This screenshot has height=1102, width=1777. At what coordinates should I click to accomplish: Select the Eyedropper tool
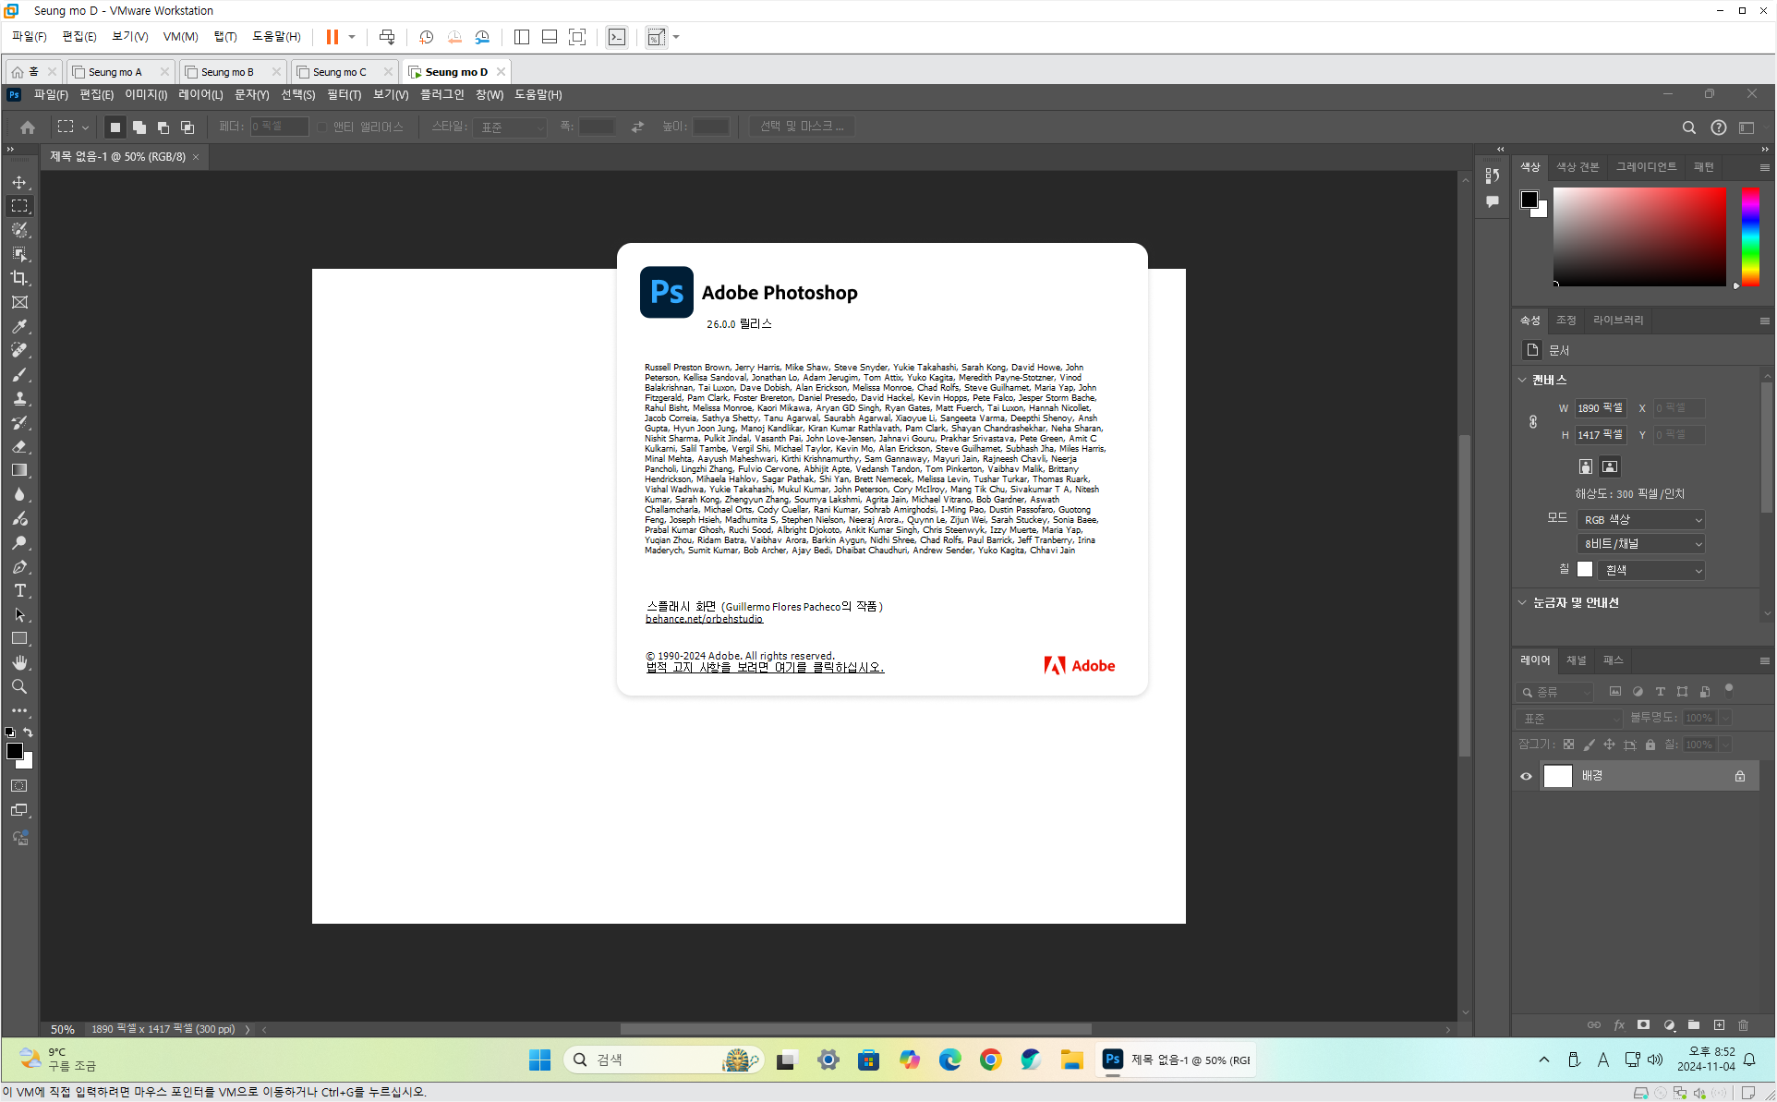19,326
